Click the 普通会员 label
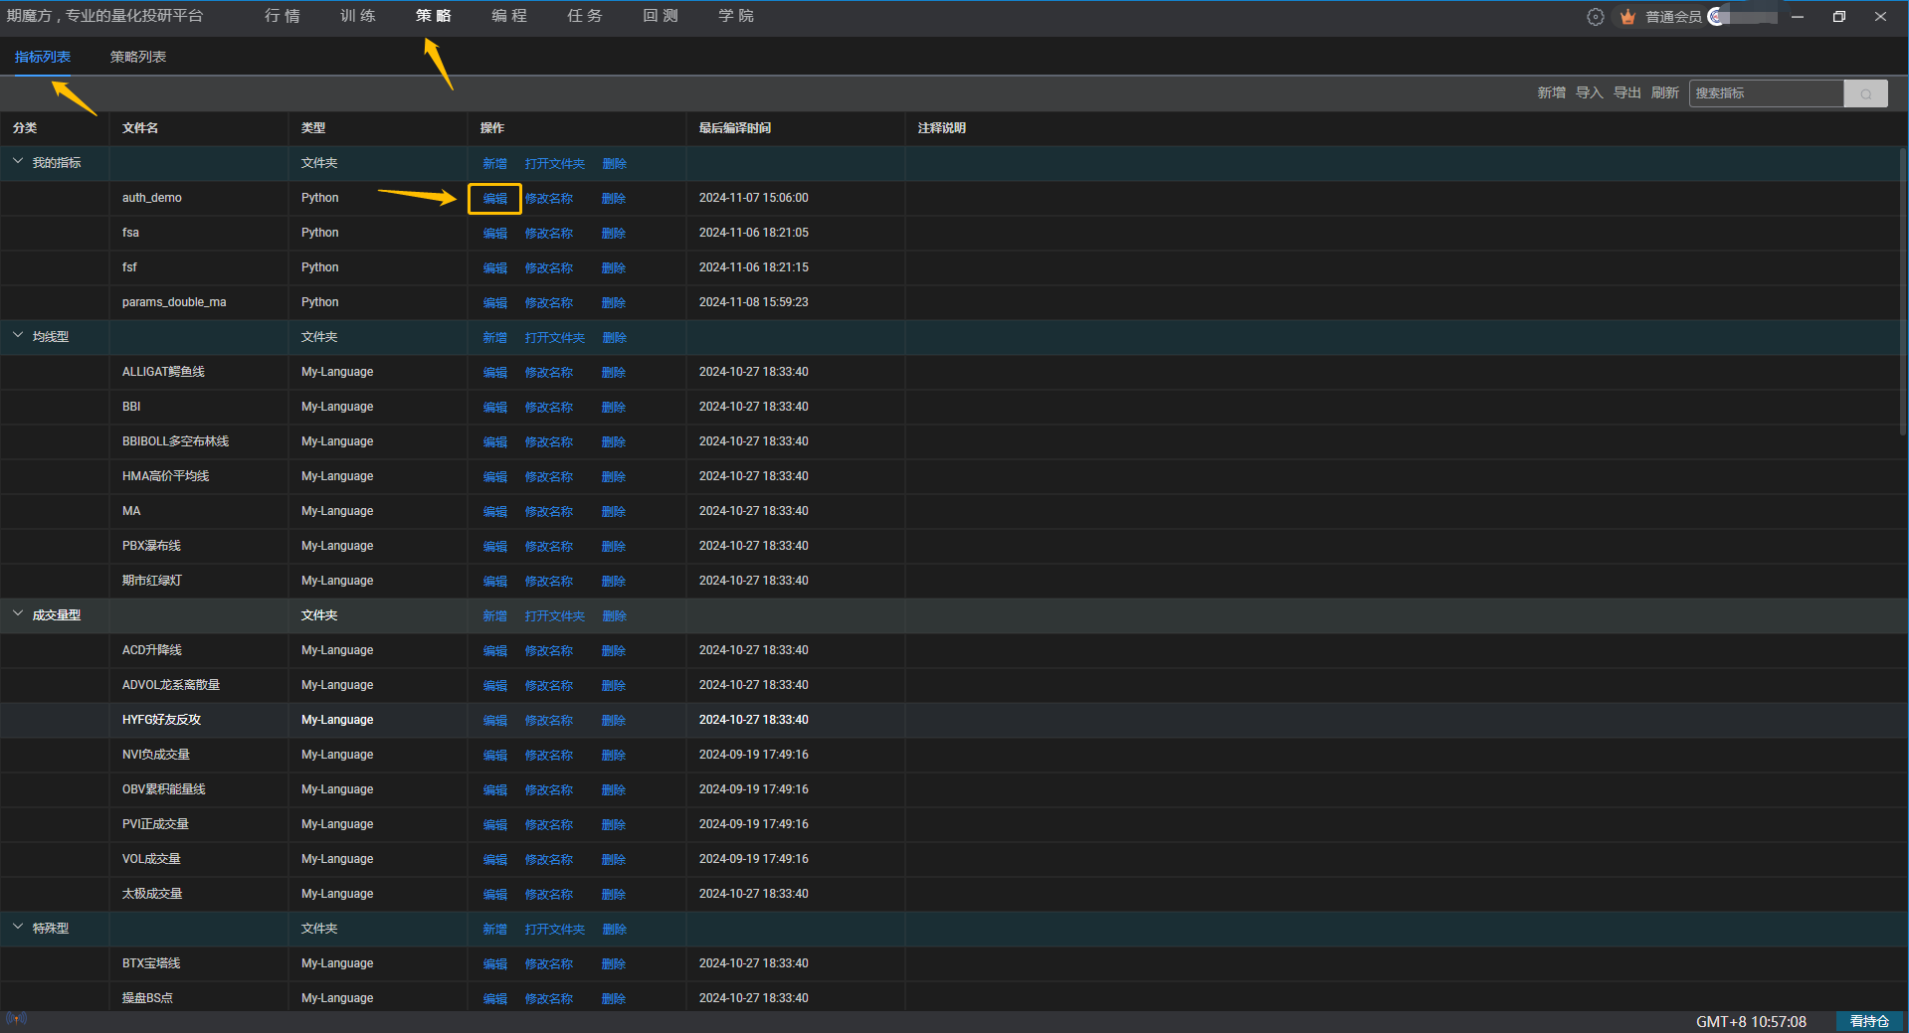The width and height of the screenshot is (1909, 1033). click(1673, 17)
